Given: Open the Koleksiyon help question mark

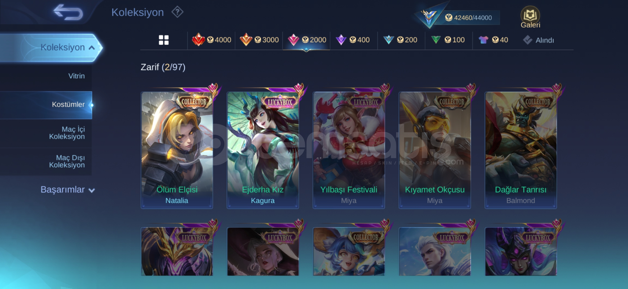Looking at the screenshot, I should (x=177, y=12).
